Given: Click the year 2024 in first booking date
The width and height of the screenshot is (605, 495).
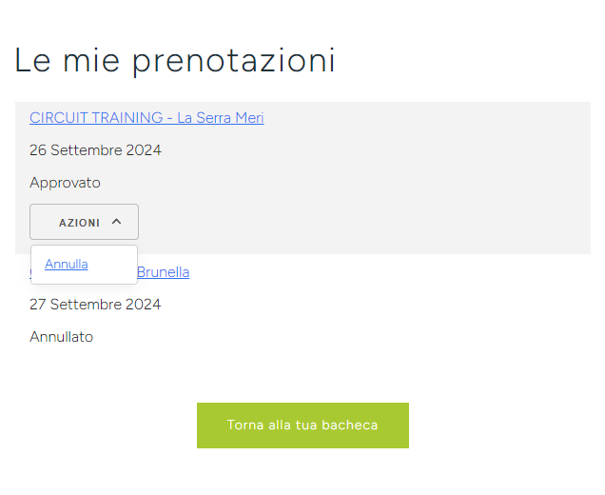Looking at the screenshot, I should tap(143, 150).
